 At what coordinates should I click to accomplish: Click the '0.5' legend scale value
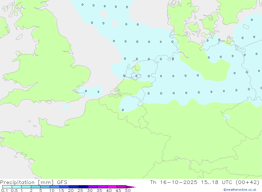click(x=14, y=190)
